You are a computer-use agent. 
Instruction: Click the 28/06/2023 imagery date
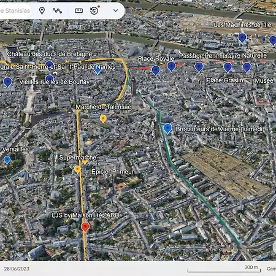17,269
